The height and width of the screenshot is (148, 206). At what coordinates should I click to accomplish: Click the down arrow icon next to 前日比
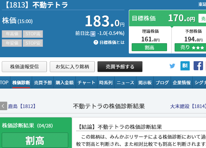(93, 34)
